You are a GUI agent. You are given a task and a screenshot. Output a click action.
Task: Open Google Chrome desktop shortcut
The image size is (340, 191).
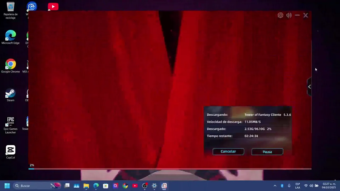[x=11, y=66]
